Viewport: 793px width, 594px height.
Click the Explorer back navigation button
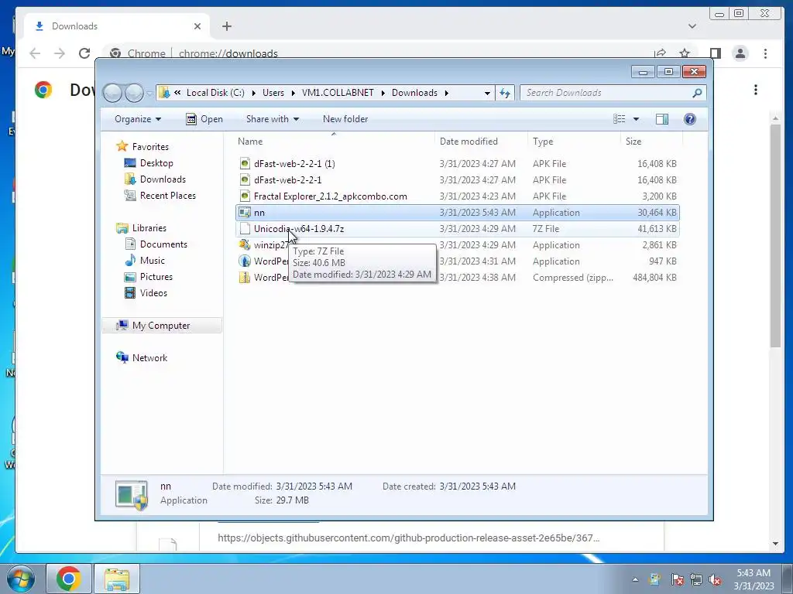tap(112, 93)
